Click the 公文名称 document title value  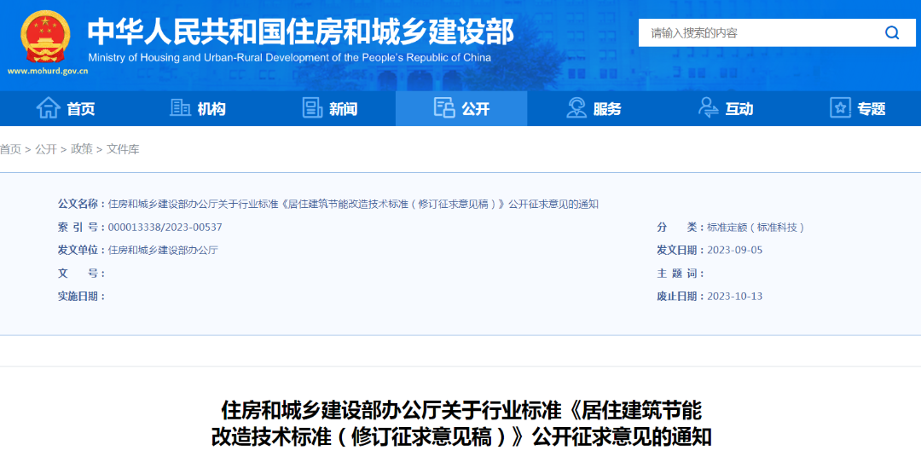pos(353,205)
